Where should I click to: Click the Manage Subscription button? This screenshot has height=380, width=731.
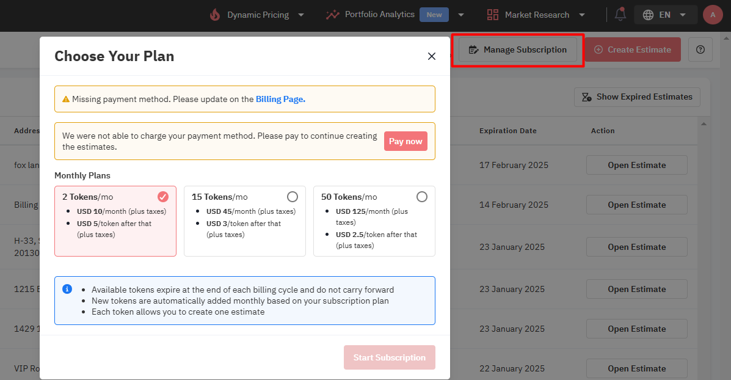518,49
